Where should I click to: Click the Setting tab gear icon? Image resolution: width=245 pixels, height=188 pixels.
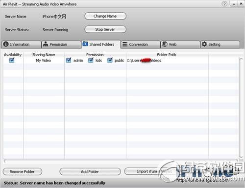[204, 44]
